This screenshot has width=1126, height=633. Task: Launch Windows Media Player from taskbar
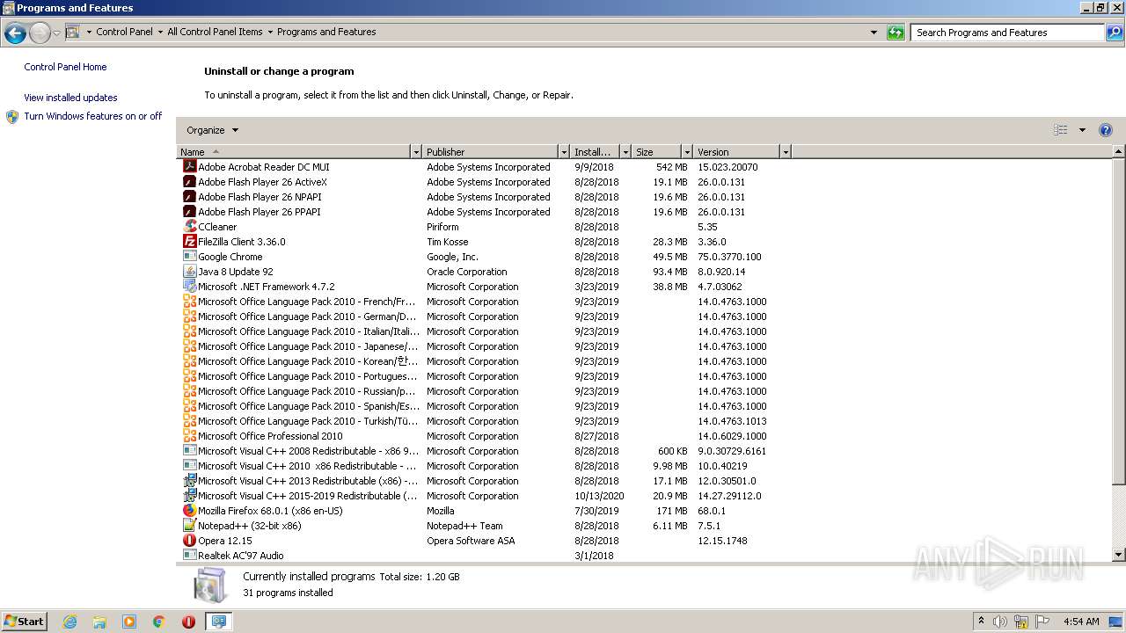(x=129, y=622)
